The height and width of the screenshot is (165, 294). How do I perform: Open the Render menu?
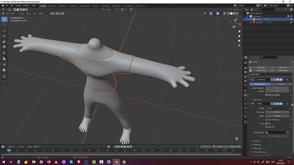click(18, 5)
